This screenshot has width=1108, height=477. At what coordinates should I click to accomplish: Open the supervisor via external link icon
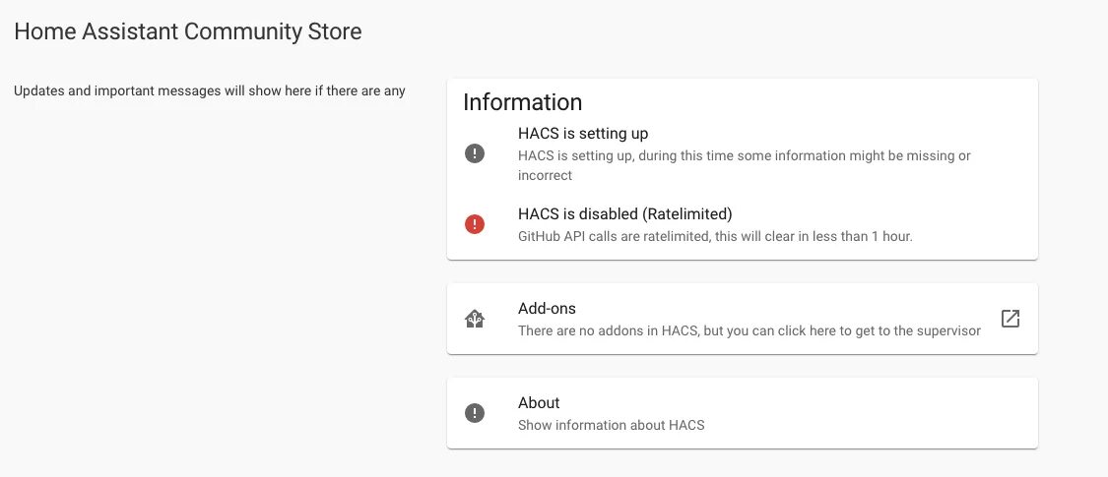point(1010,319)
